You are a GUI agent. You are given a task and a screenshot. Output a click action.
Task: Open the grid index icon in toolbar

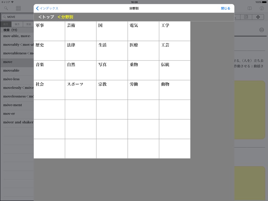[x=18, y=8]
